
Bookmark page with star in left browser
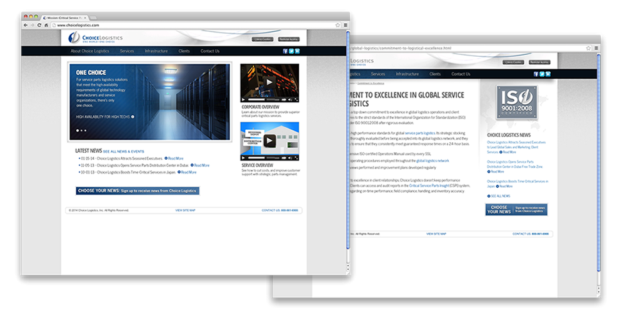tap(337, 25)
